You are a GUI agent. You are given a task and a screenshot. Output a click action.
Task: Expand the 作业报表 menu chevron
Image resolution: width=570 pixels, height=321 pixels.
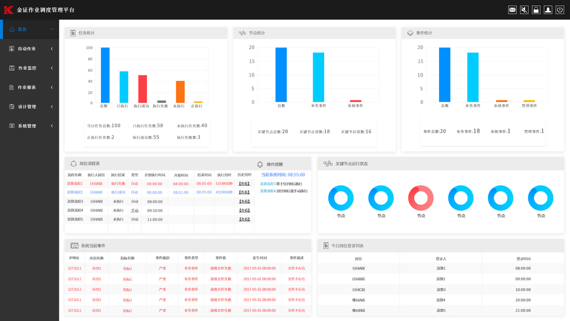(x=52, y=87)
